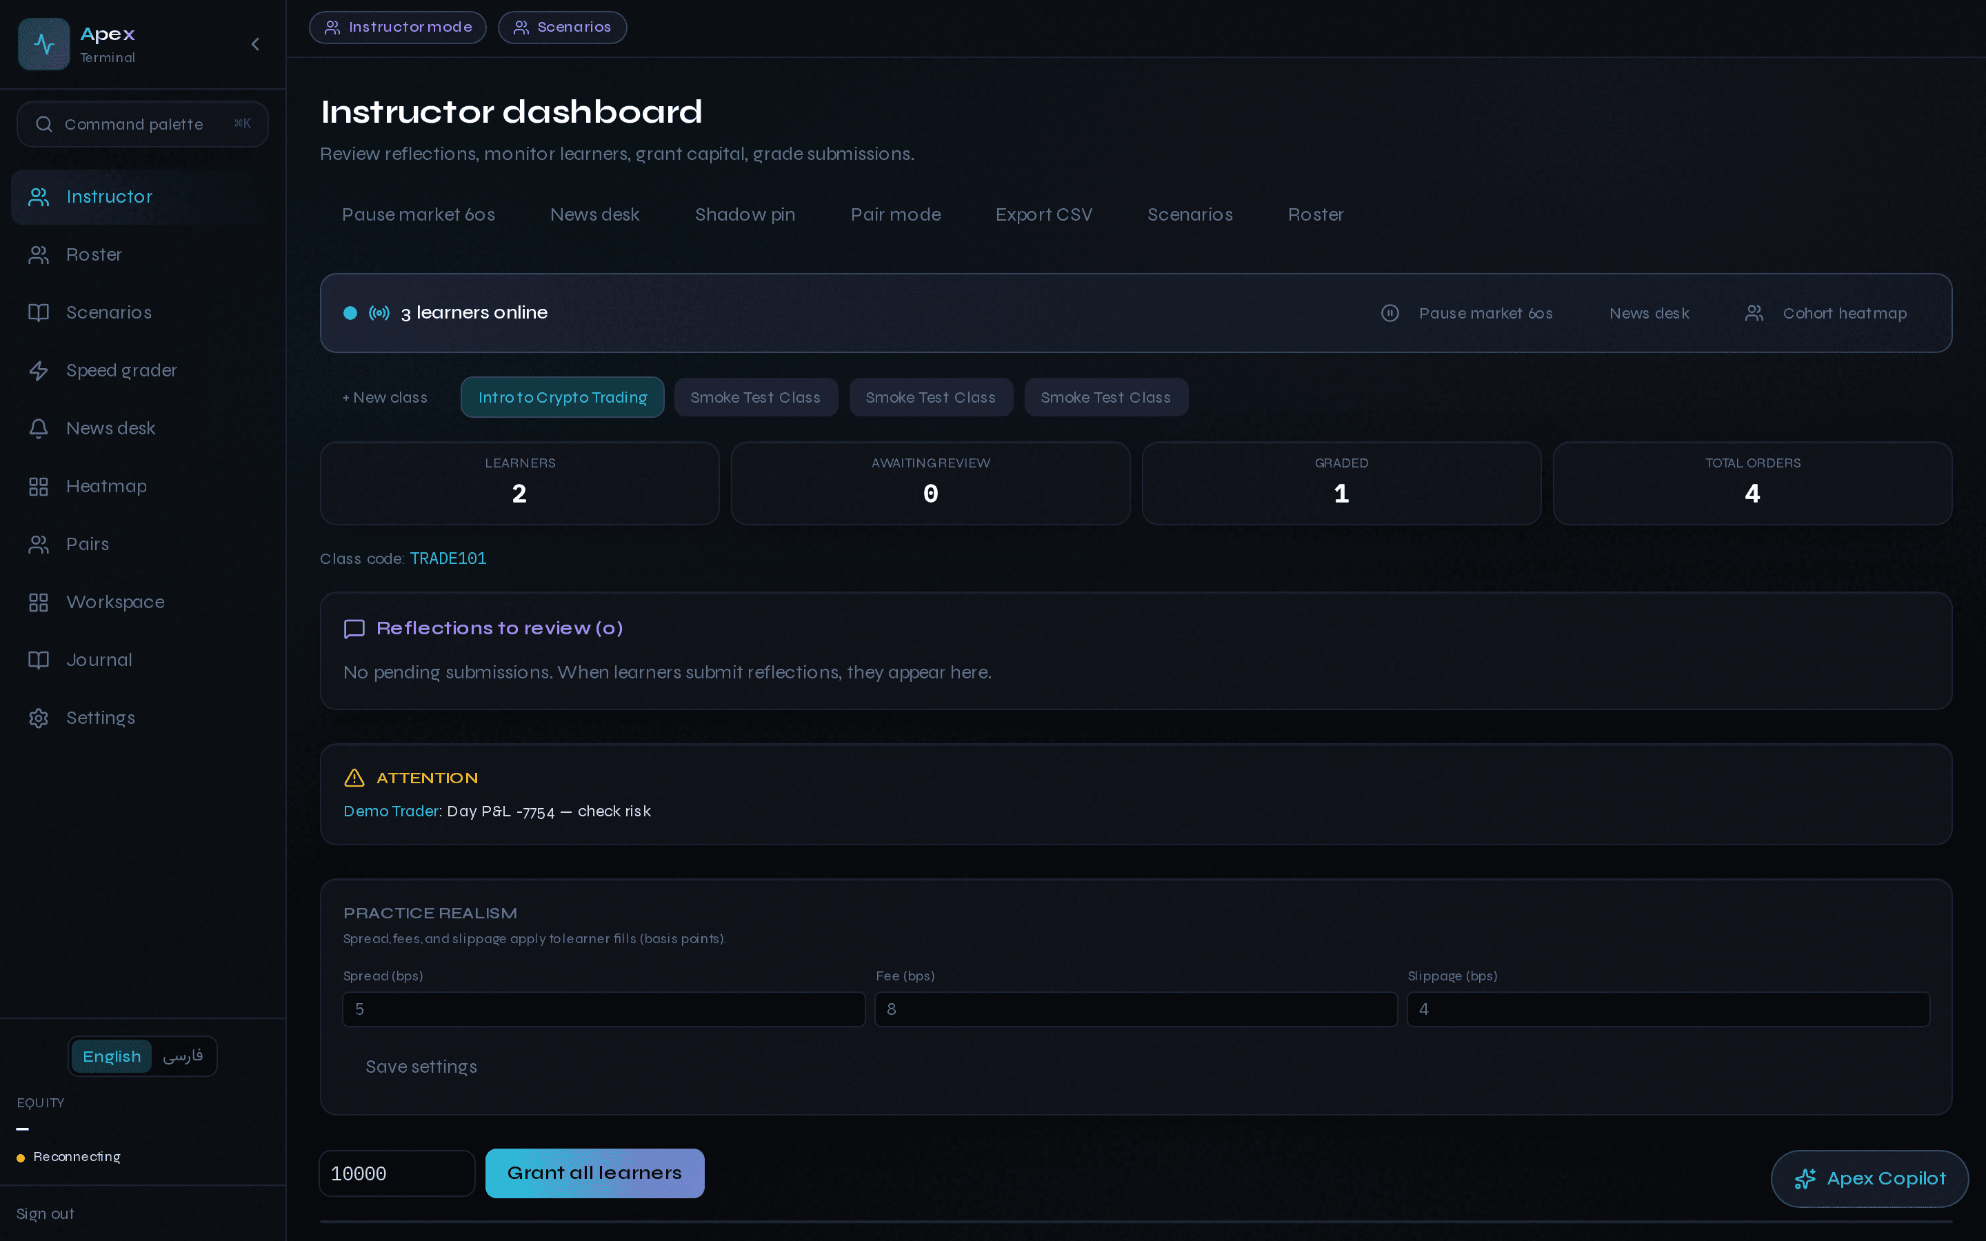1986x1241 pixels.
Task: Click the News desk bell icon
Action: coord(39,428)
